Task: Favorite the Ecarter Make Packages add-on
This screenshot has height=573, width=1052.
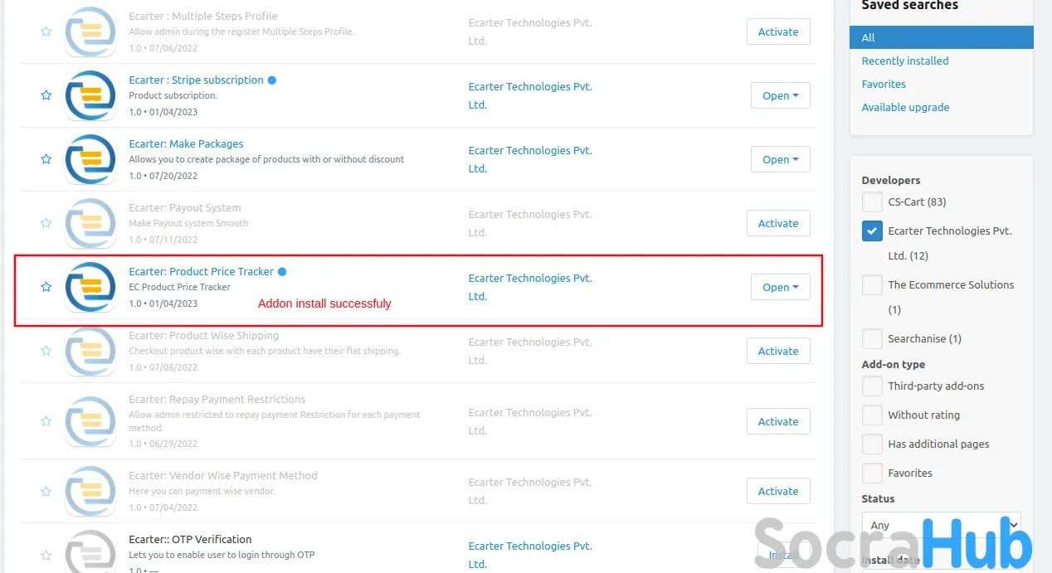Action: 46,159
